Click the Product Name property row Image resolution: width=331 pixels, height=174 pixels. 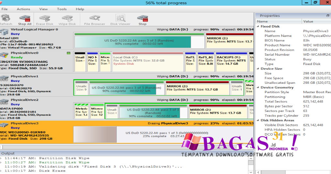[x=293, y=45]
